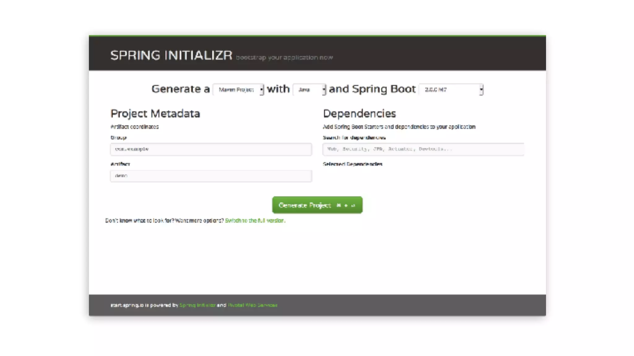Select the Dependencies heading
This screenshot has height=356, width=634.
pos(359,114)
